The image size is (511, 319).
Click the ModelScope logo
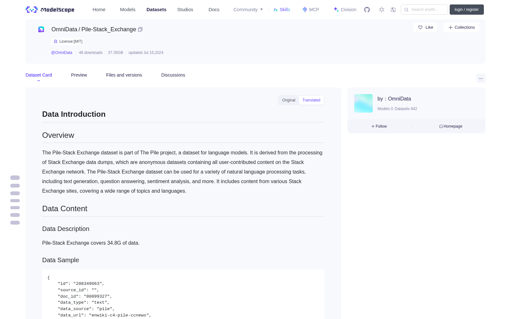[50, 10]
